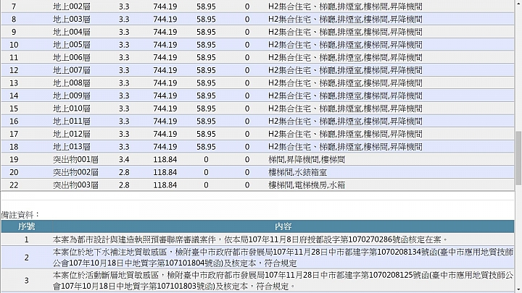Click remark 2 about 地下水補注地質敏感區
The image size is (522, 293).
coord(283,258)
